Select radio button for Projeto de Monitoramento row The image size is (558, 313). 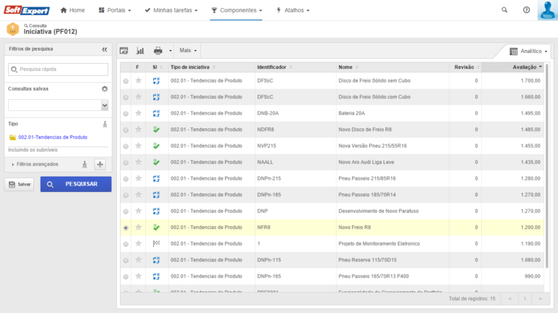(126, 243)
